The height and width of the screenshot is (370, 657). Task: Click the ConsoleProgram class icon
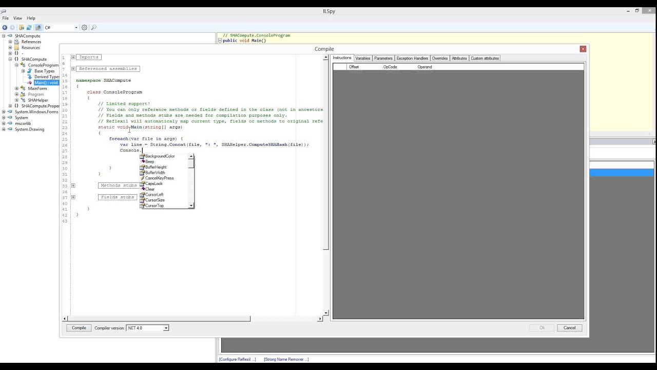point(24,65)
